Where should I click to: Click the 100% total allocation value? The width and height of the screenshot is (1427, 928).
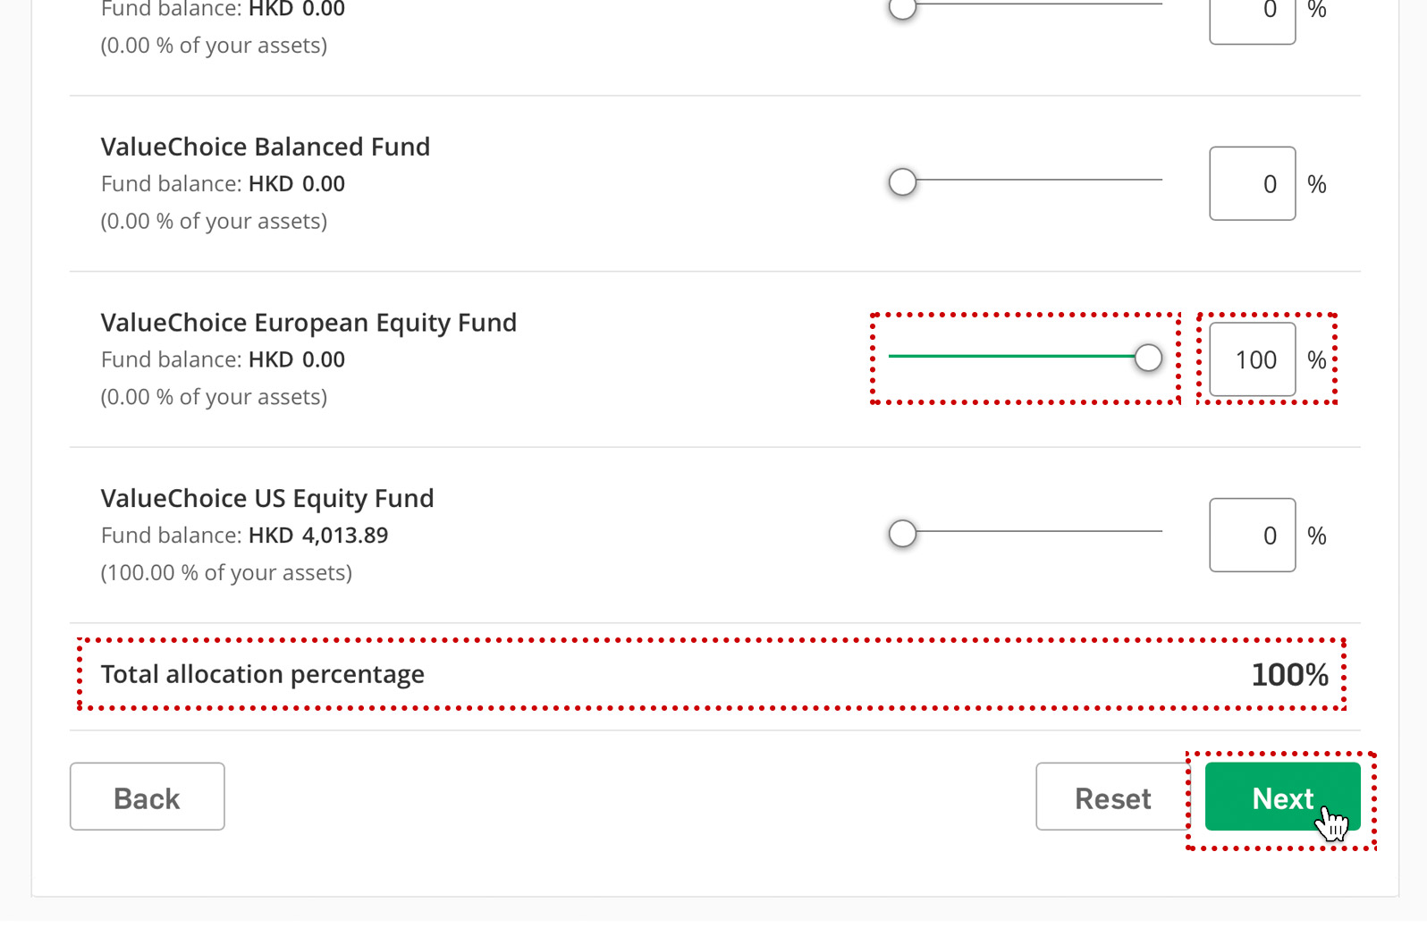1289,675
